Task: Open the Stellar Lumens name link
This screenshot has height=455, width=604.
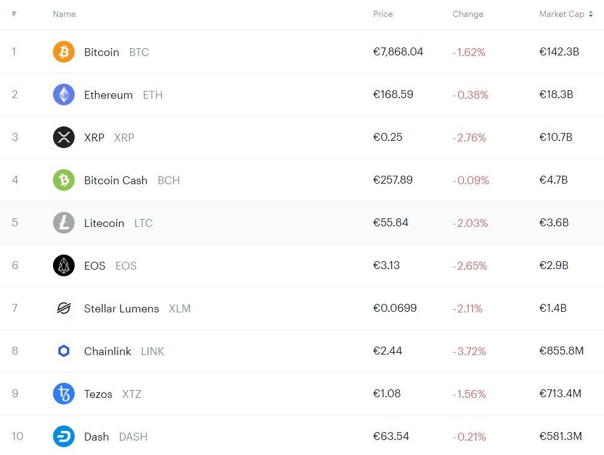Action: point(121,308)
